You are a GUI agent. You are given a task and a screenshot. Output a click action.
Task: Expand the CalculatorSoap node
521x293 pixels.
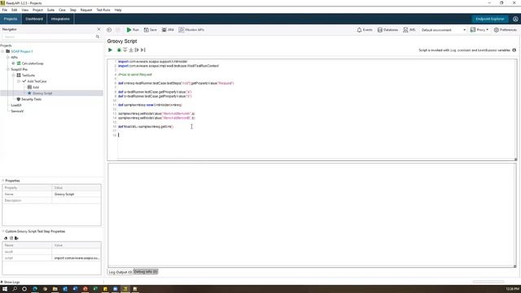(x=13, y=63)
